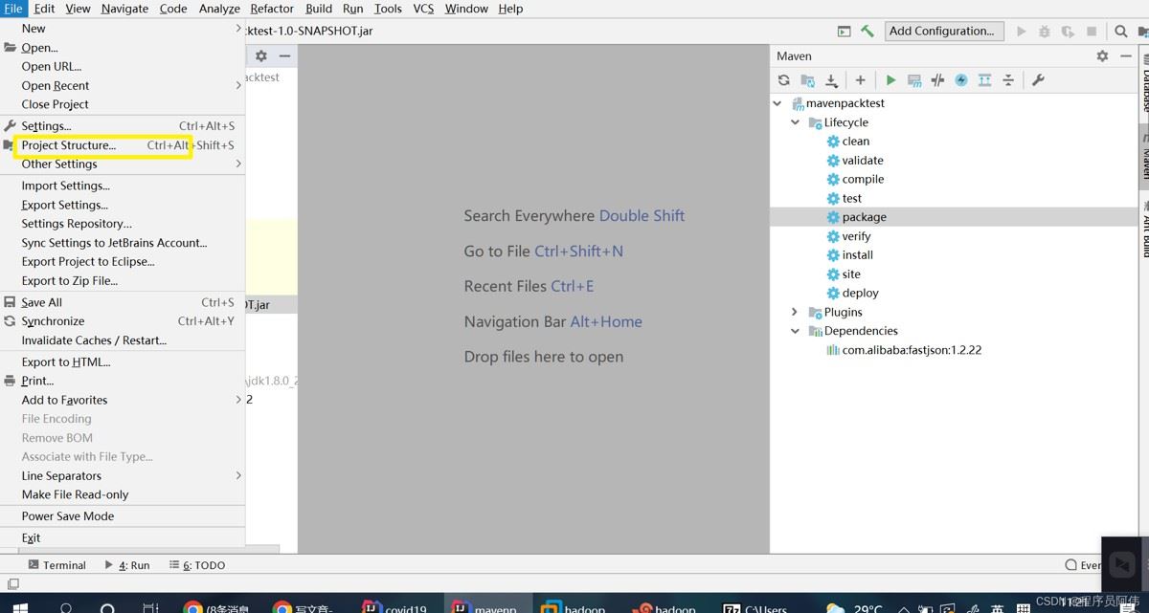
Task: Toggle Maven Offline Mode
Action: click(937, 80)
